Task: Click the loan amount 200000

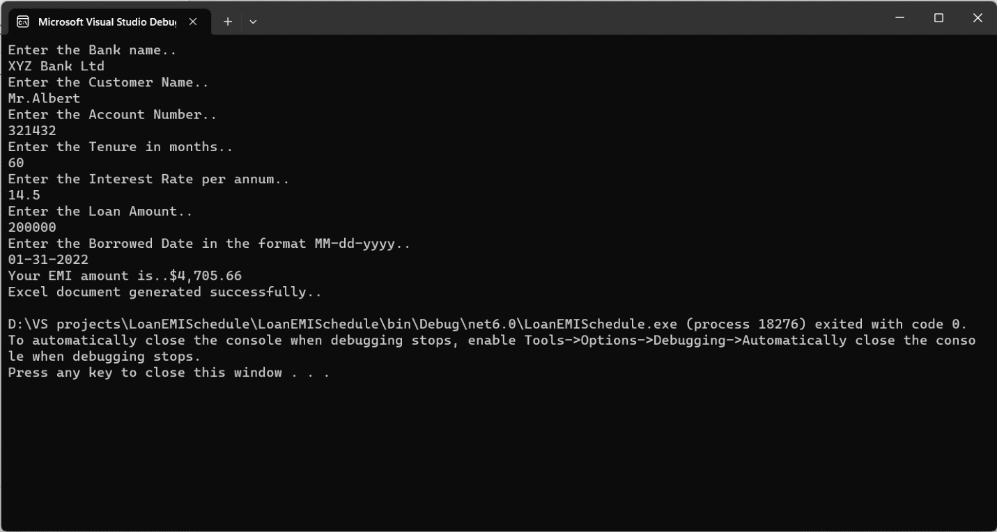Action: (32, 227)
